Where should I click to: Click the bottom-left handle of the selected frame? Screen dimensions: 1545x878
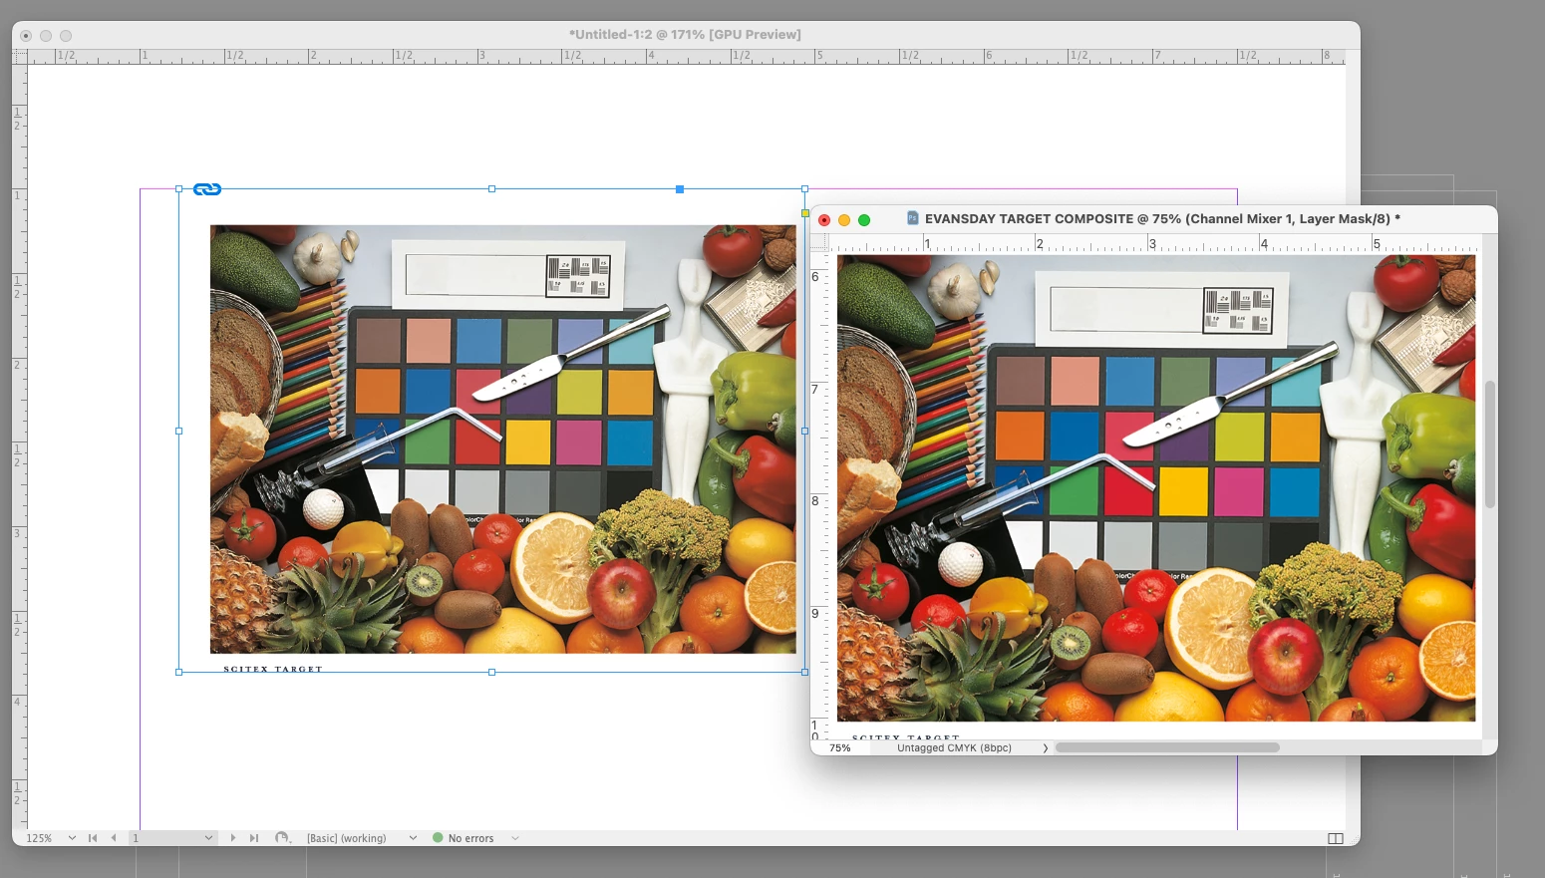179,672
